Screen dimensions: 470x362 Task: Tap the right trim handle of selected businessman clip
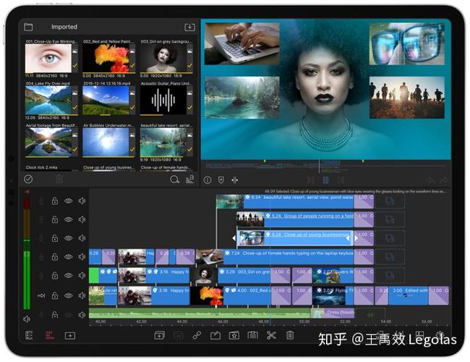click(x=349, y=238)
